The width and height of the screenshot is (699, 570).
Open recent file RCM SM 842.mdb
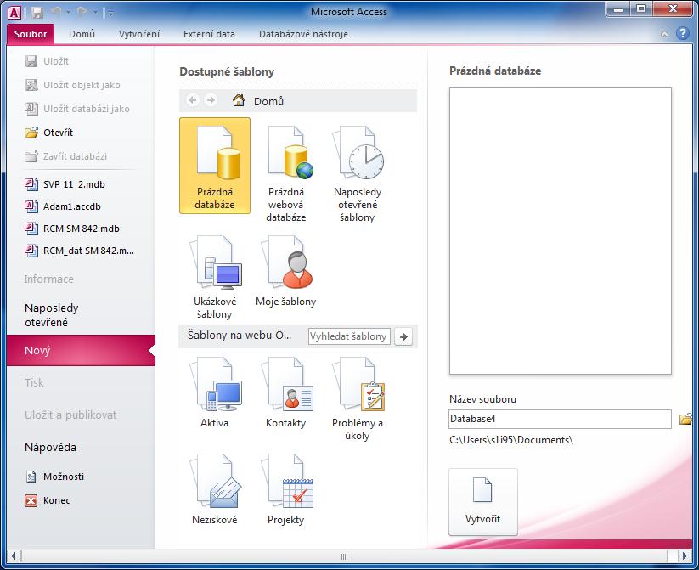click(72, 229)
